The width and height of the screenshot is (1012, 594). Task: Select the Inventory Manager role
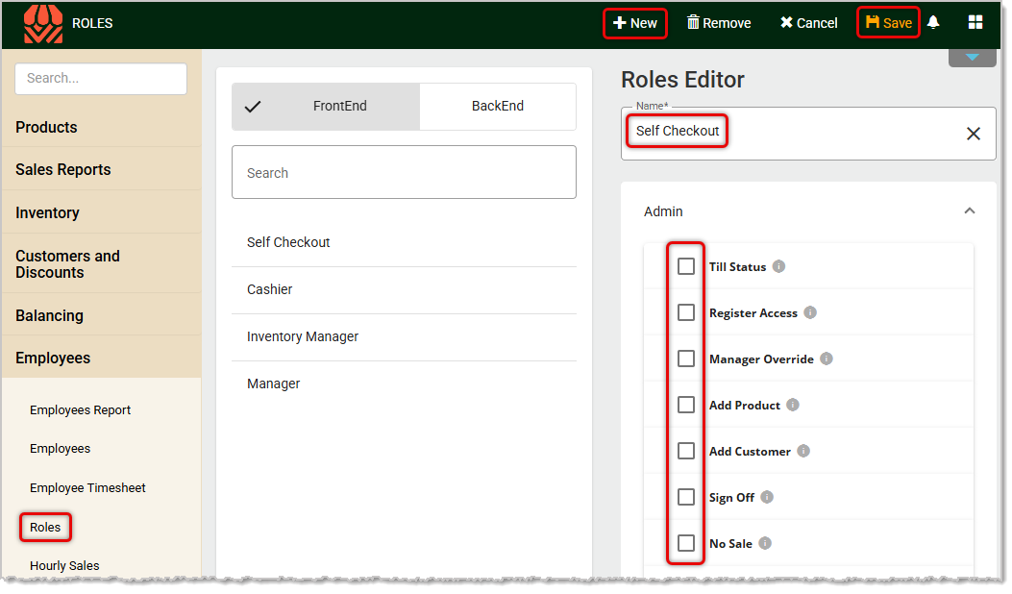[404, 337]
